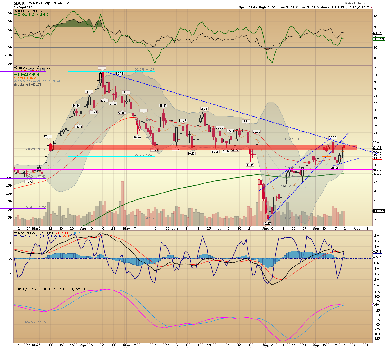Click the 38.2%: 50.77 Fibonacci label
Image resolution: width=385 pixels, height=348 pixels.
[36, 149]
